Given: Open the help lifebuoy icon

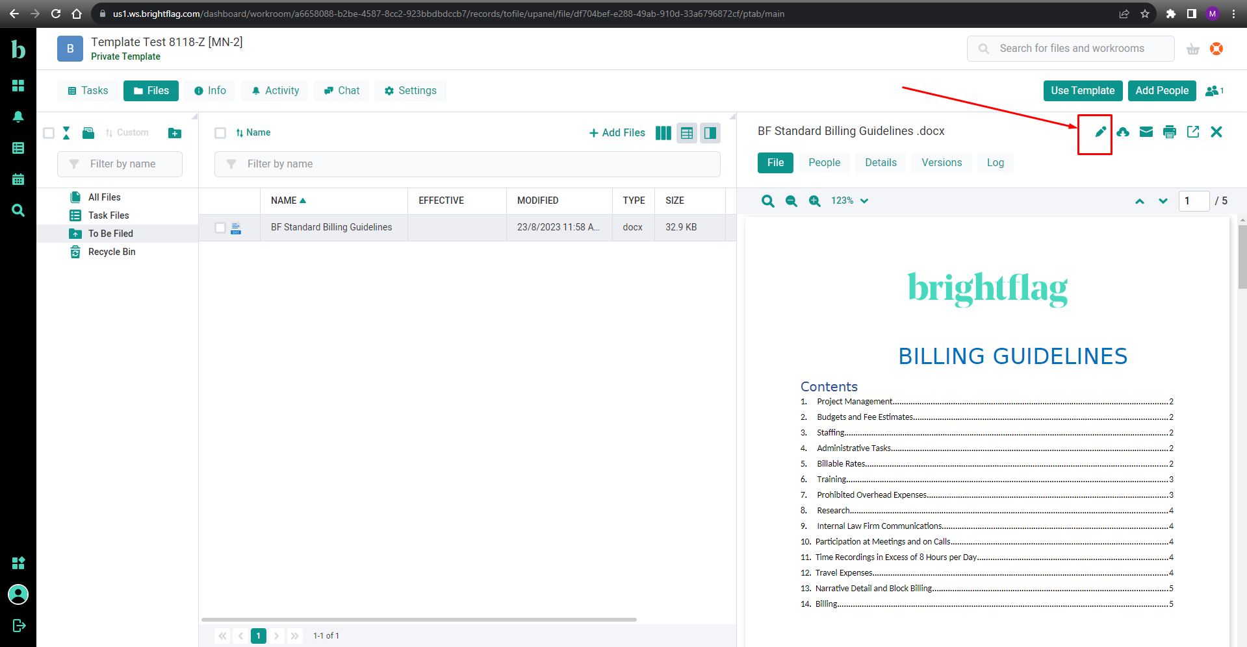Looking at the screenshot, I should (1216, 49).
